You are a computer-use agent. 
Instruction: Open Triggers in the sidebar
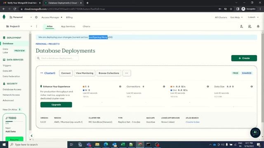7,65
